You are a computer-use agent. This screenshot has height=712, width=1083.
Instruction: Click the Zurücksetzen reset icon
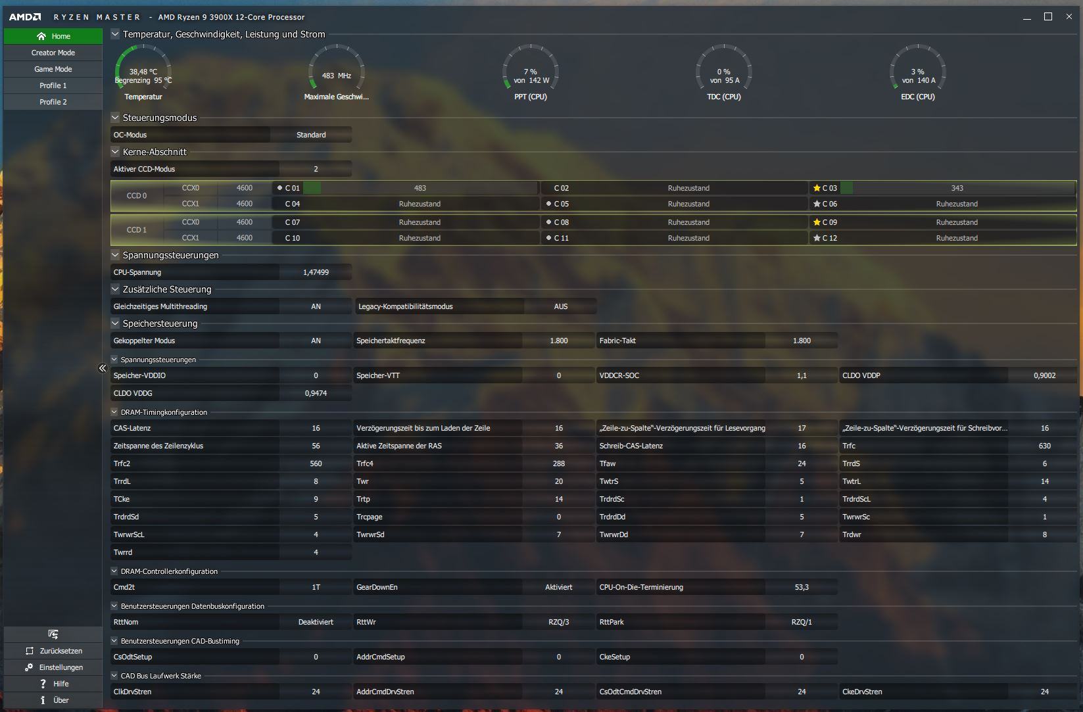tap(29, 651)
